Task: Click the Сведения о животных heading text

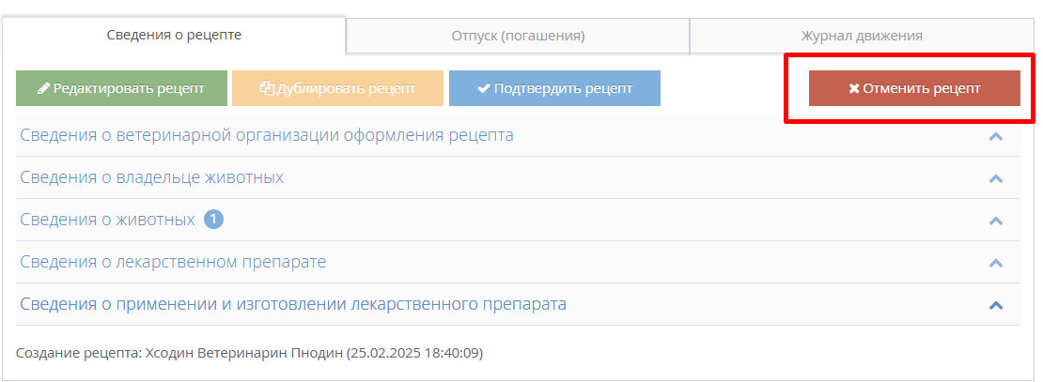Action: (107, 220)
